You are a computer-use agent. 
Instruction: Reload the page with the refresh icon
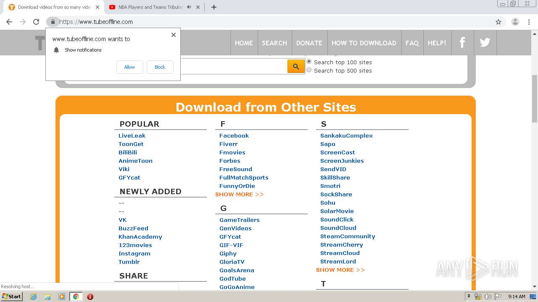(36, 22)
